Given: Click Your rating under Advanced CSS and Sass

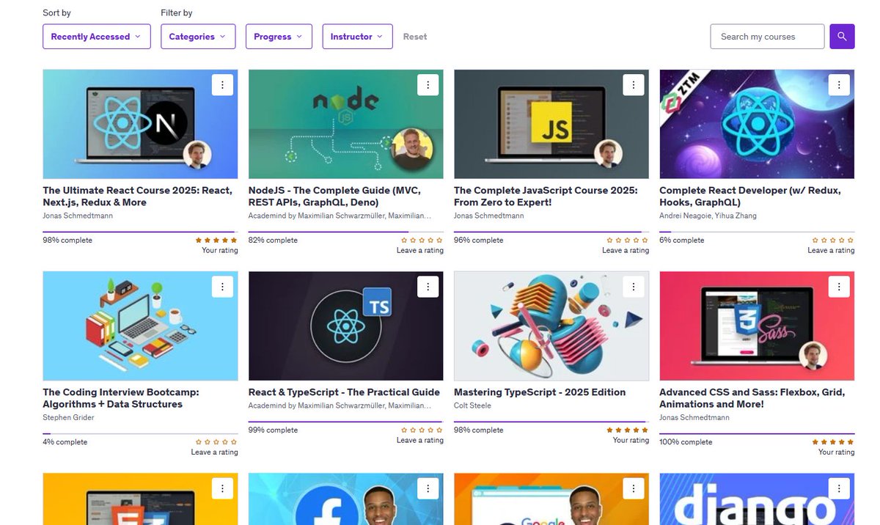Looking at the screenshot, I should [837, 452].
